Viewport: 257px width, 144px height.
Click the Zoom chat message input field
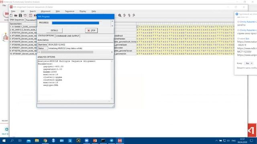click(x=247, y=68)
